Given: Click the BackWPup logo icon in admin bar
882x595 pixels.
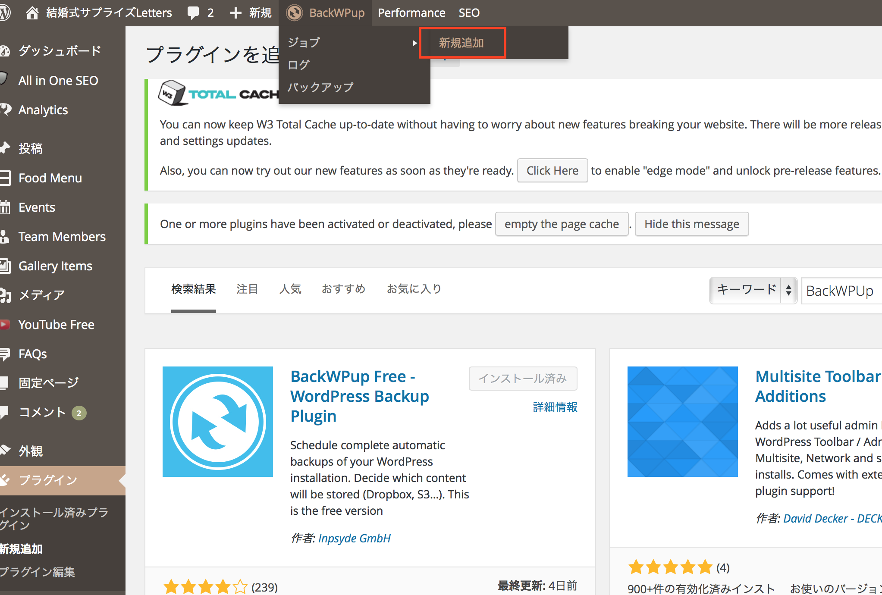Looking at the screenshot, I should (x=295, y=13).
